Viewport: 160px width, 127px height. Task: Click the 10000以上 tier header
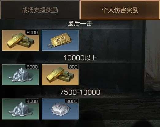pos(80,58)
